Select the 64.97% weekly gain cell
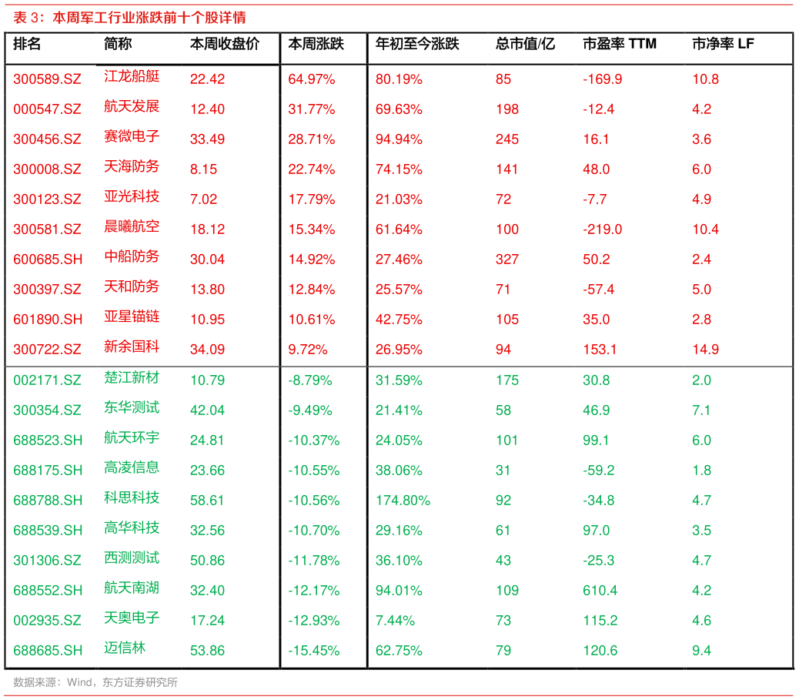Viewport: 799px width, 700px height. click(312, 79)
